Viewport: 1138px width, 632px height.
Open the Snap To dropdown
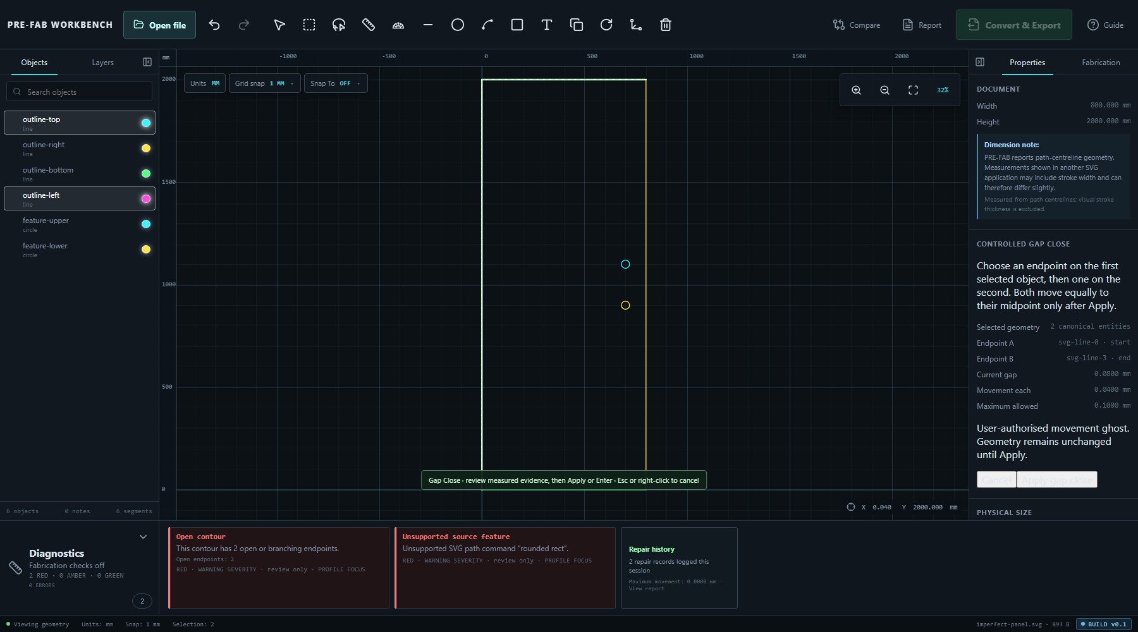coord(336,83)
